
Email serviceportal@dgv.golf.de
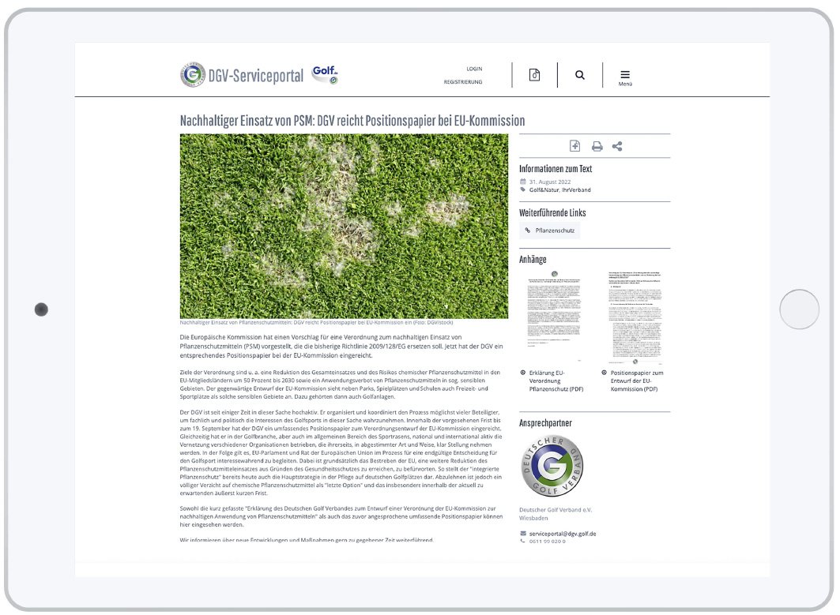(563, 534)
